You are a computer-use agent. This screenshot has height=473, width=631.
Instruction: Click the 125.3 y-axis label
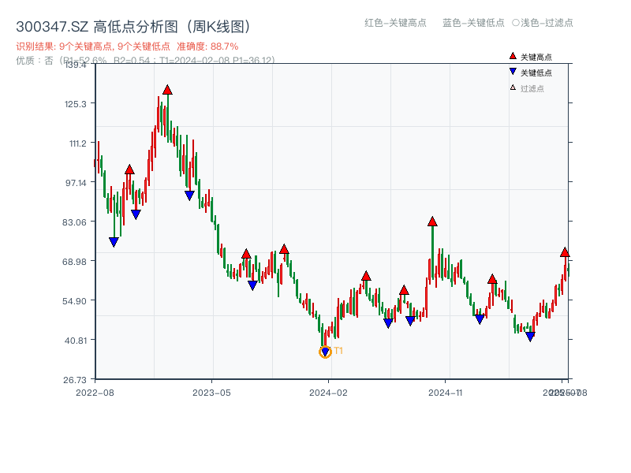click(76, 104)
